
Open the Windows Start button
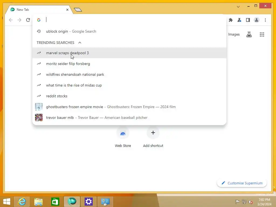[x=7, y=202]
